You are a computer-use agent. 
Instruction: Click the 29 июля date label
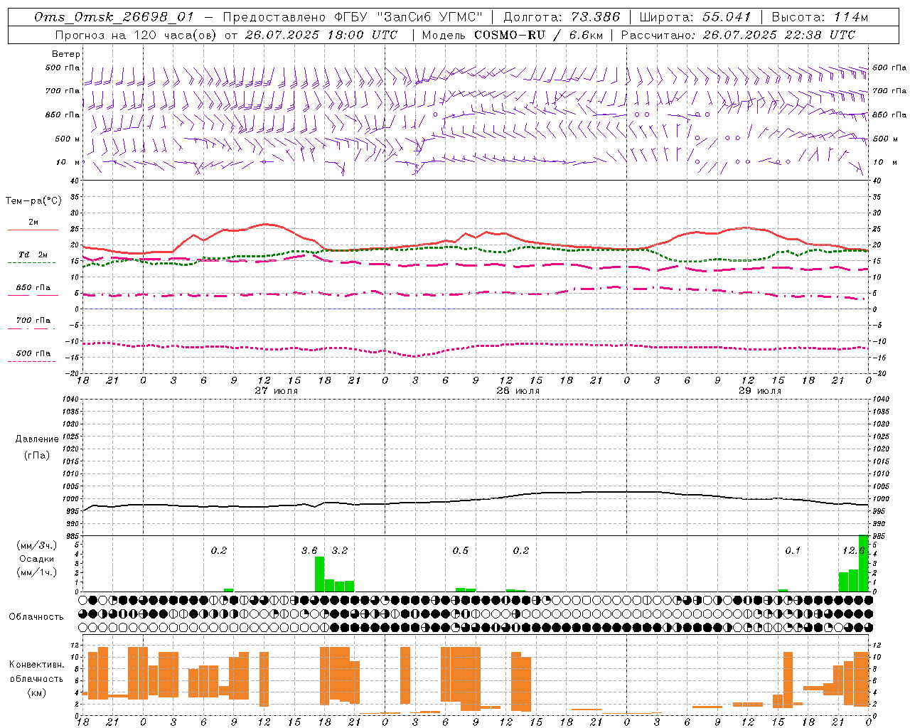click(760, 390)
